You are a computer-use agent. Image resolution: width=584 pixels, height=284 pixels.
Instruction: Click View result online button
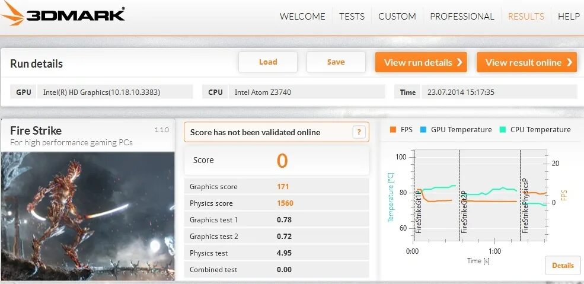coord(526,62)
